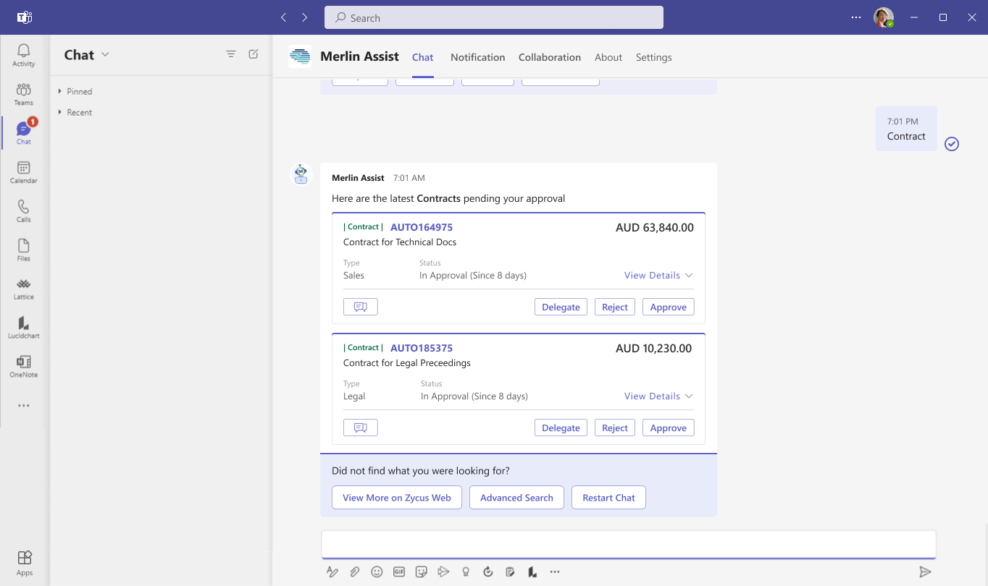The image size is (988, 586).
Task: Go back in navigation history
Action: pos(284,17)
